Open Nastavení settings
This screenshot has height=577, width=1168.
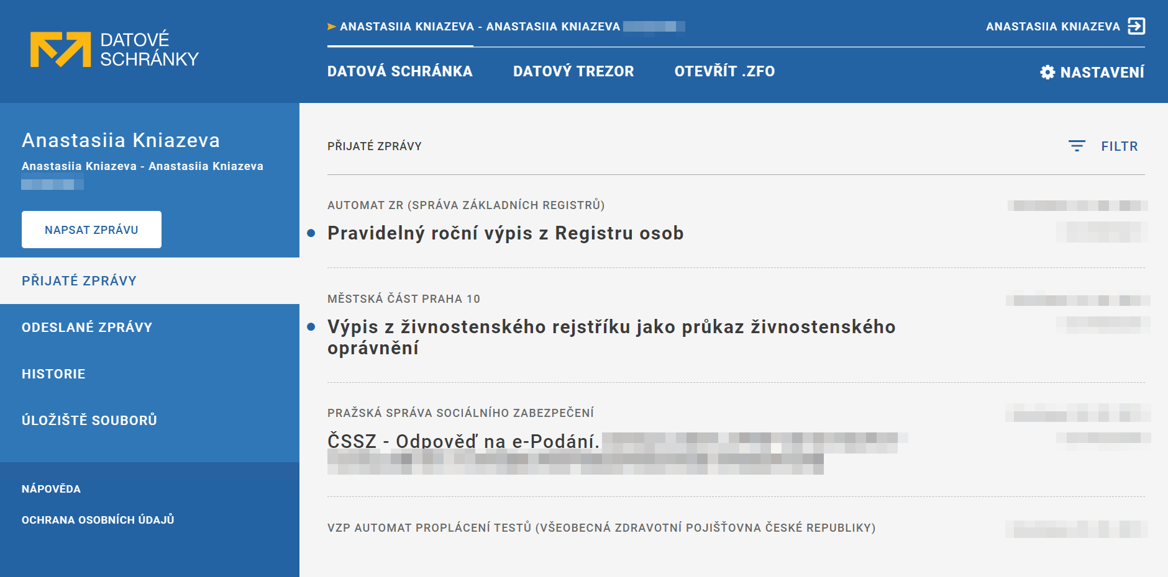pyautogui.click(x=1092, y=72)
